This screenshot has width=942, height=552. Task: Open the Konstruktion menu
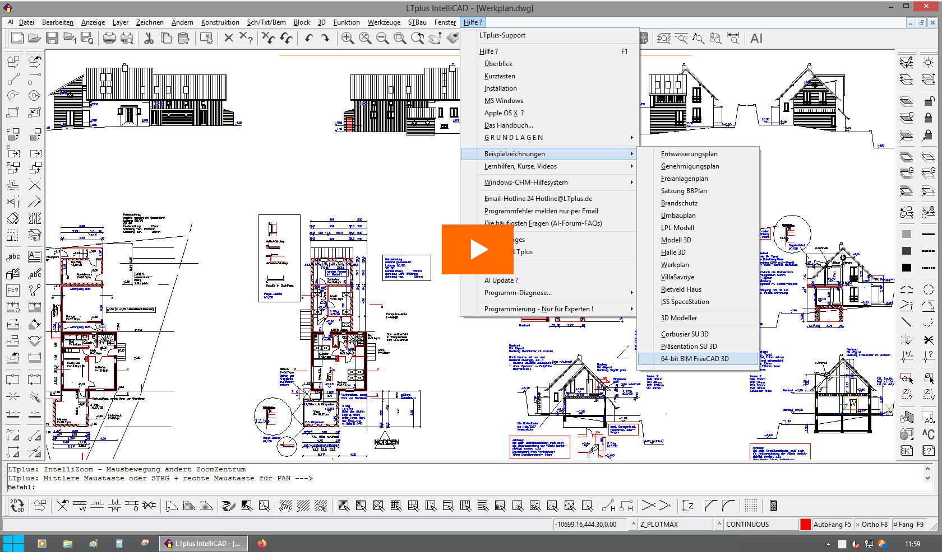pyautogui.click(x=220, y=22)
